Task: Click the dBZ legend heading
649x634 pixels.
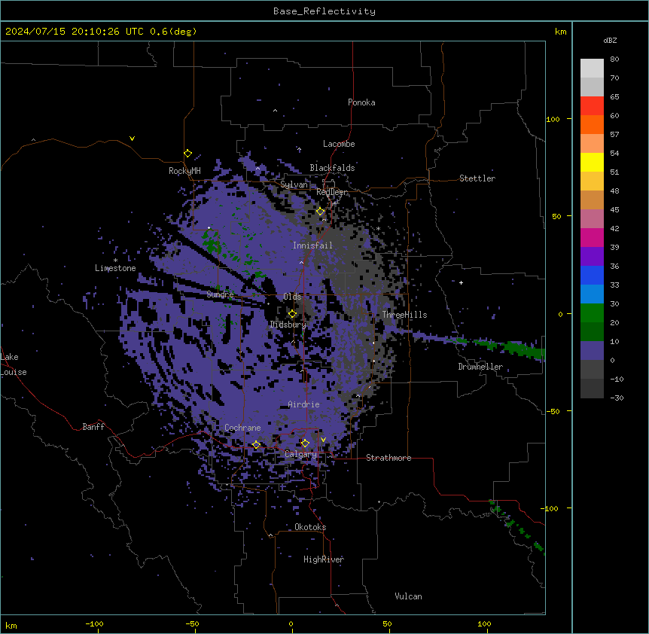Action: coord(610,40)
